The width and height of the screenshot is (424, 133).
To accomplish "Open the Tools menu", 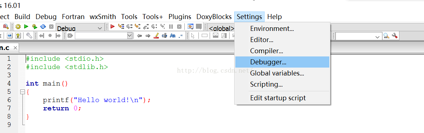I will point(129,17).
